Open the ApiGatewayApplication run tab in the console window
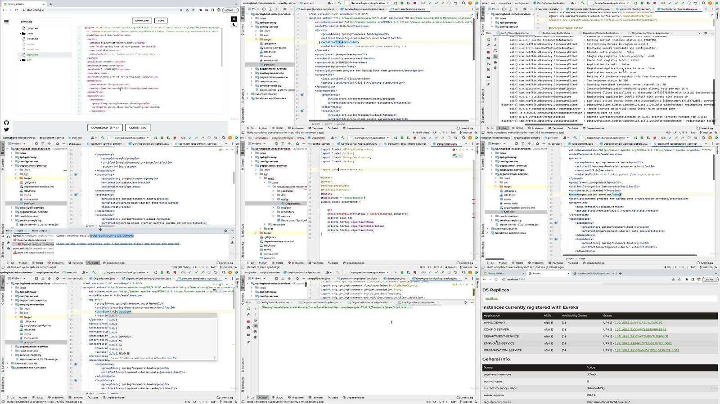Screen dimensions: 720x404 [556, 33]
